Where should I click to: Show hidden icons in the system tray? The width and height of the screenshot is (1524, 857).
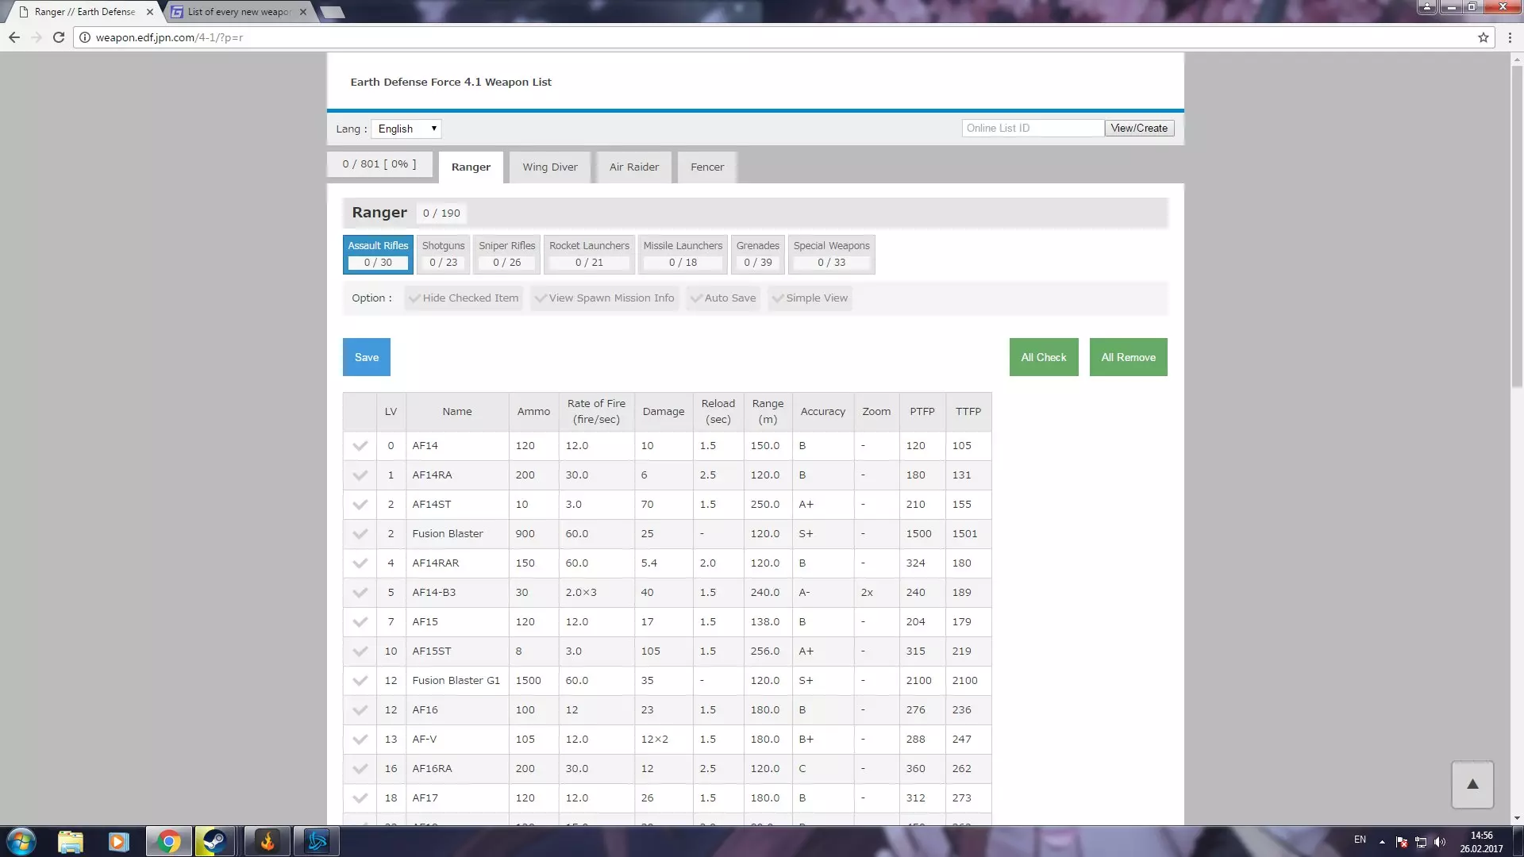[1382, 841]
